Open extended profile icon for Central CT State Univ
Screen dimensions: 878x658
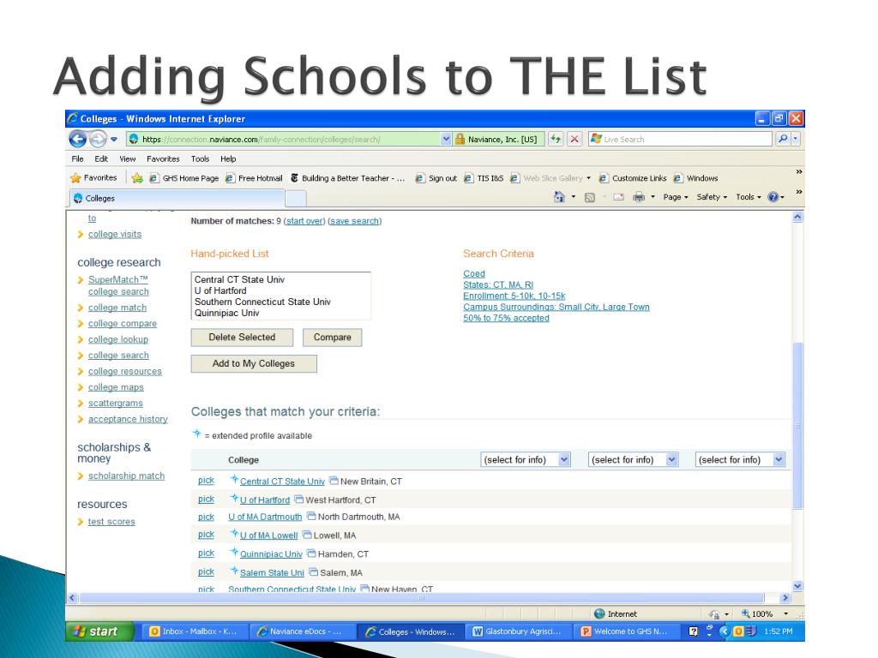coord(234,480)
